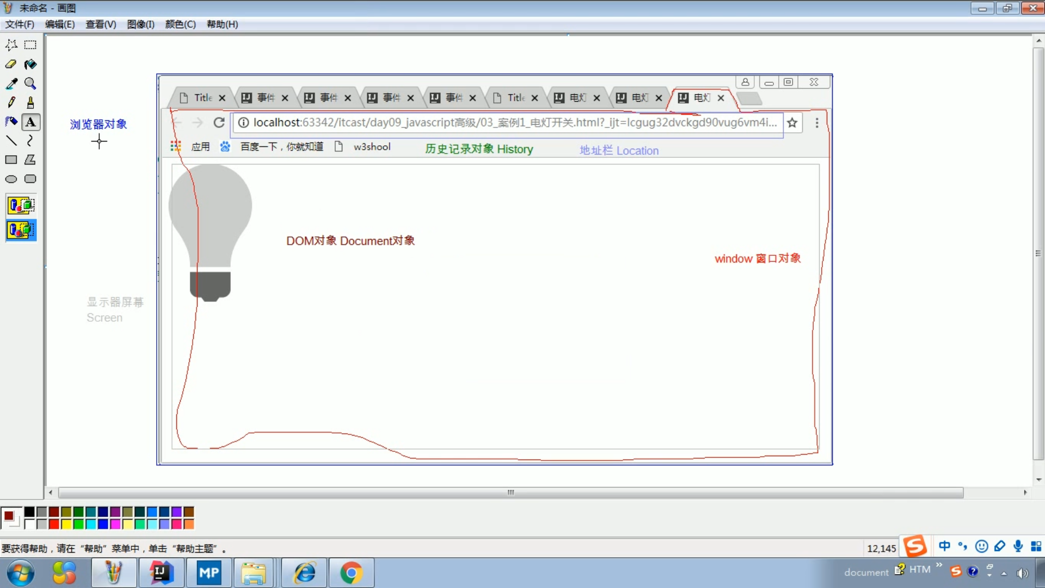Choose the Pencil tool
The width and height of the screenshot is (1045, 588).
pos(11,102)
